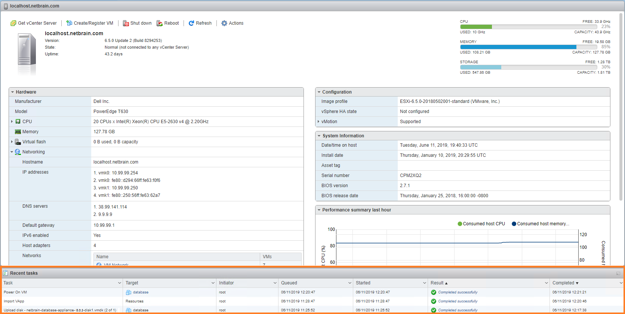625x314 pixels.
Task: Click the Power On VM task row
Action: [312, 292]
